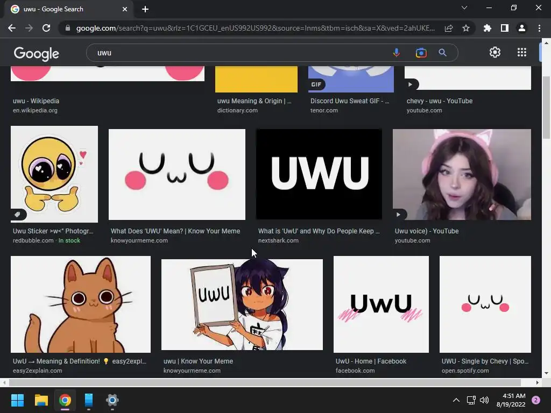551x413 pixels.
Task: Click the URL address bar
Action: point(255,28)
